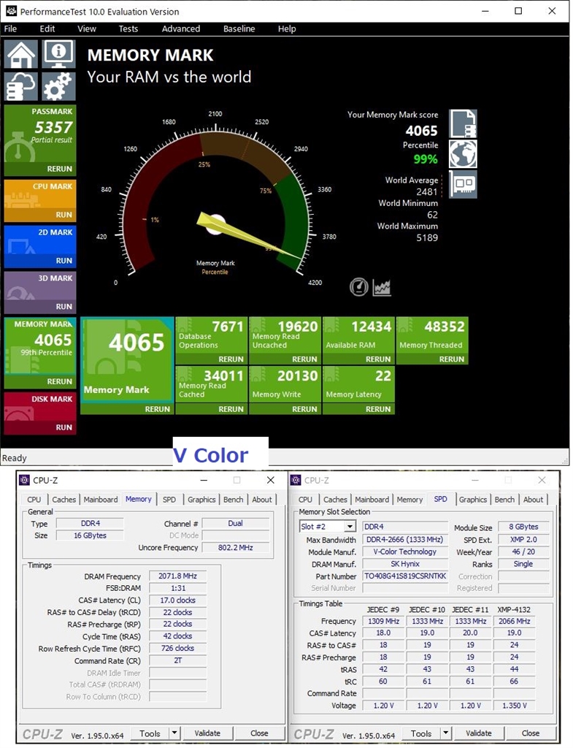Switch to Mainboard tab in left CPU-Z

pos(101,500)
